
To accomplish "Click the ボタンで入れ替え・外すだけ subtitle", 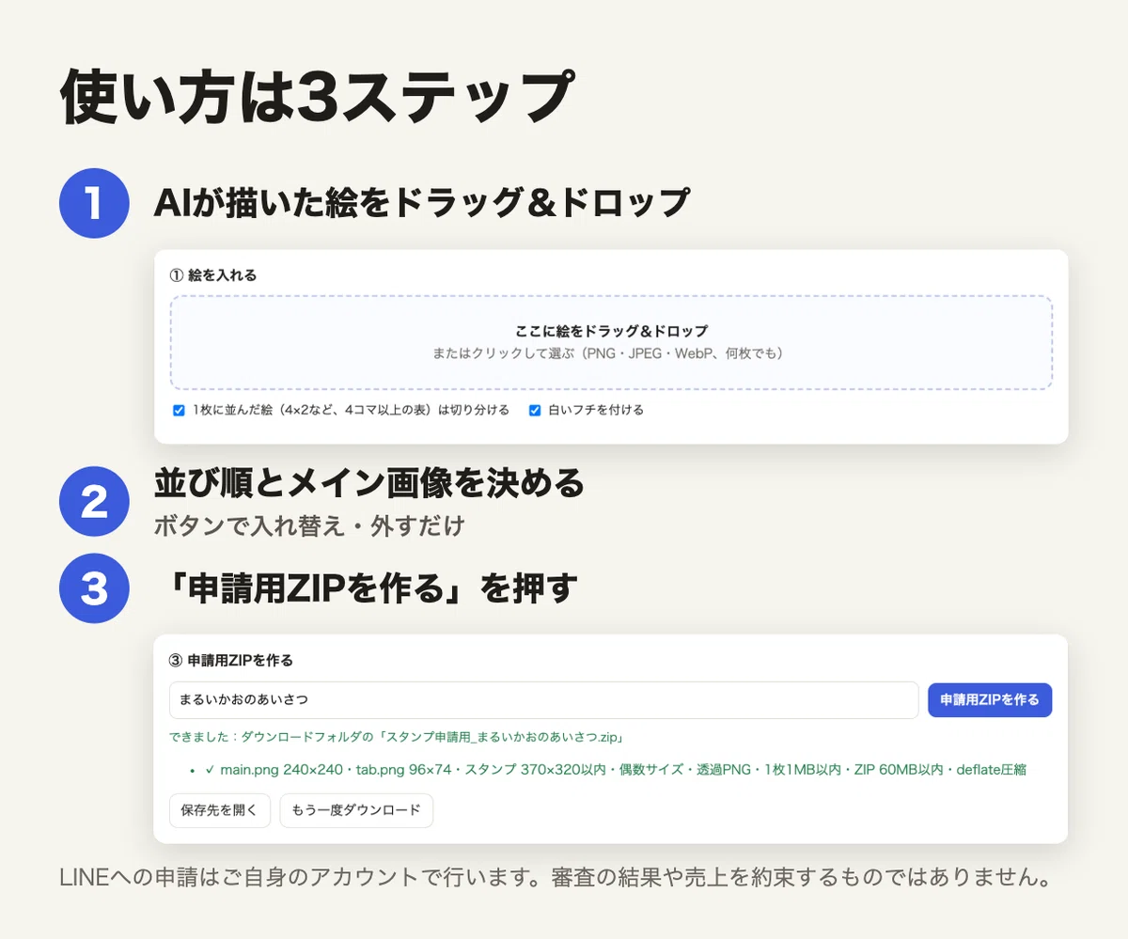I will coord(309,526).
